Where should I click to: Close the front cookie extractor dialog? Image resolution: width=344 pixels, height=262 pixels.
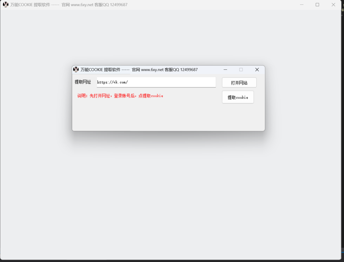tap(257, 70)
